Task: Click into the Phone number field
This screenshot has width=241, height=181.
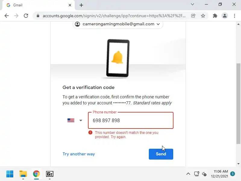Action: point(131,120)
